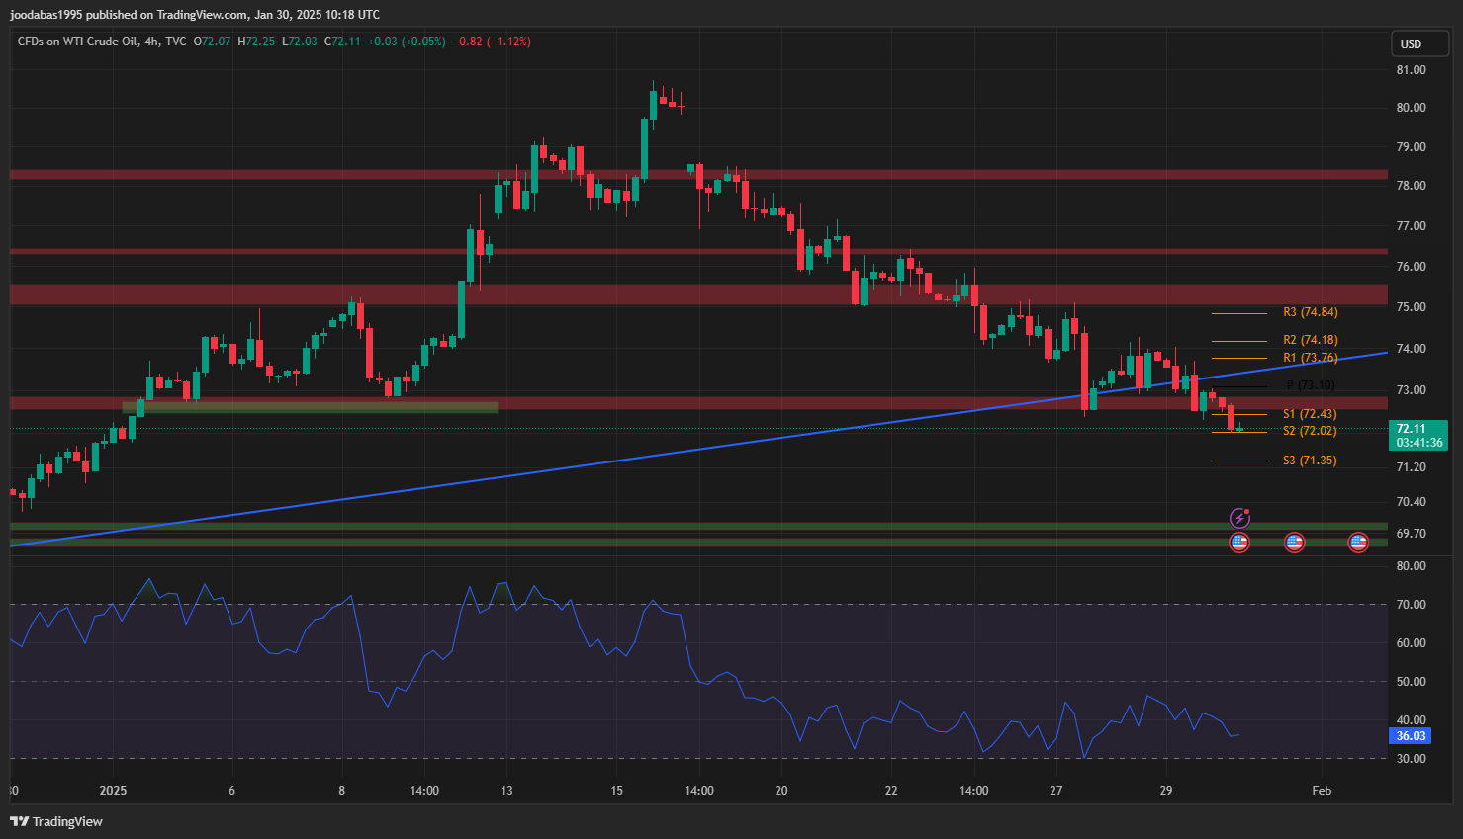This screenshot has height=839, width=1463.
Task: Click the red -0.82 (-1.12%) change value
Action: [492, 42]
